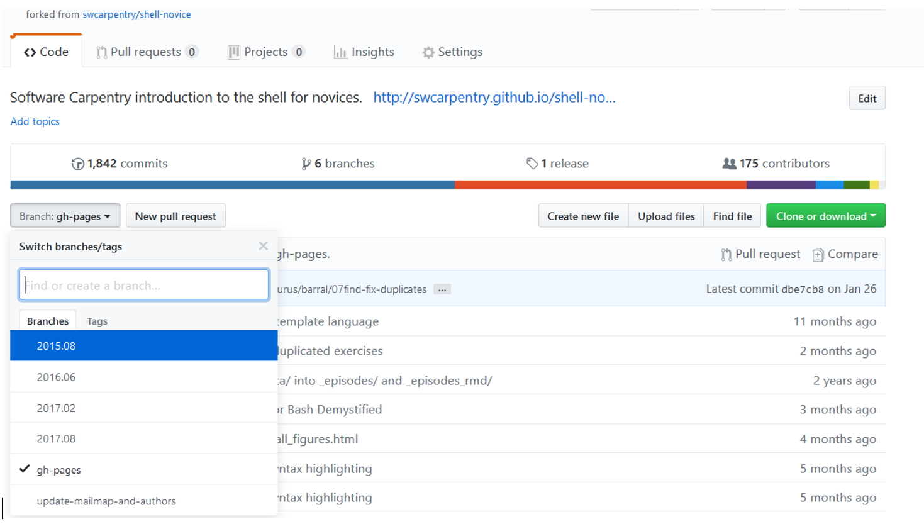The width and height of the screenshot is (924, 524).
Task: Click the 'uplicated exercises' commit message
Action: click(x=330, y=351)
